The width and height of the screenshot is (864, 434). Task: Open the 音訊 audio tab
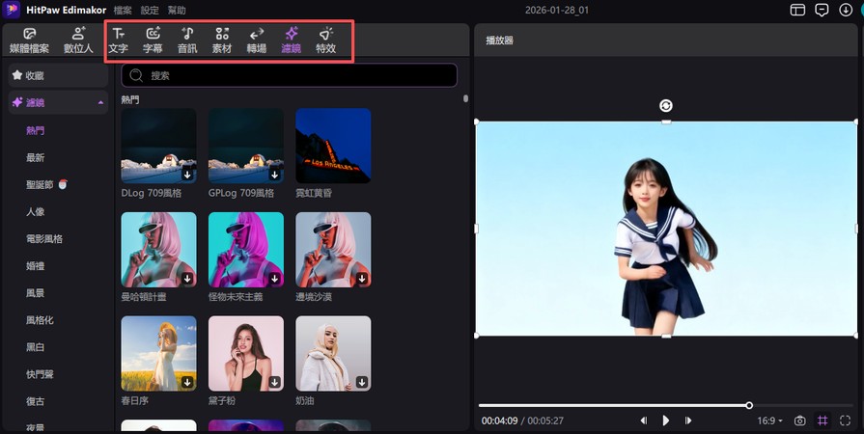187,41
